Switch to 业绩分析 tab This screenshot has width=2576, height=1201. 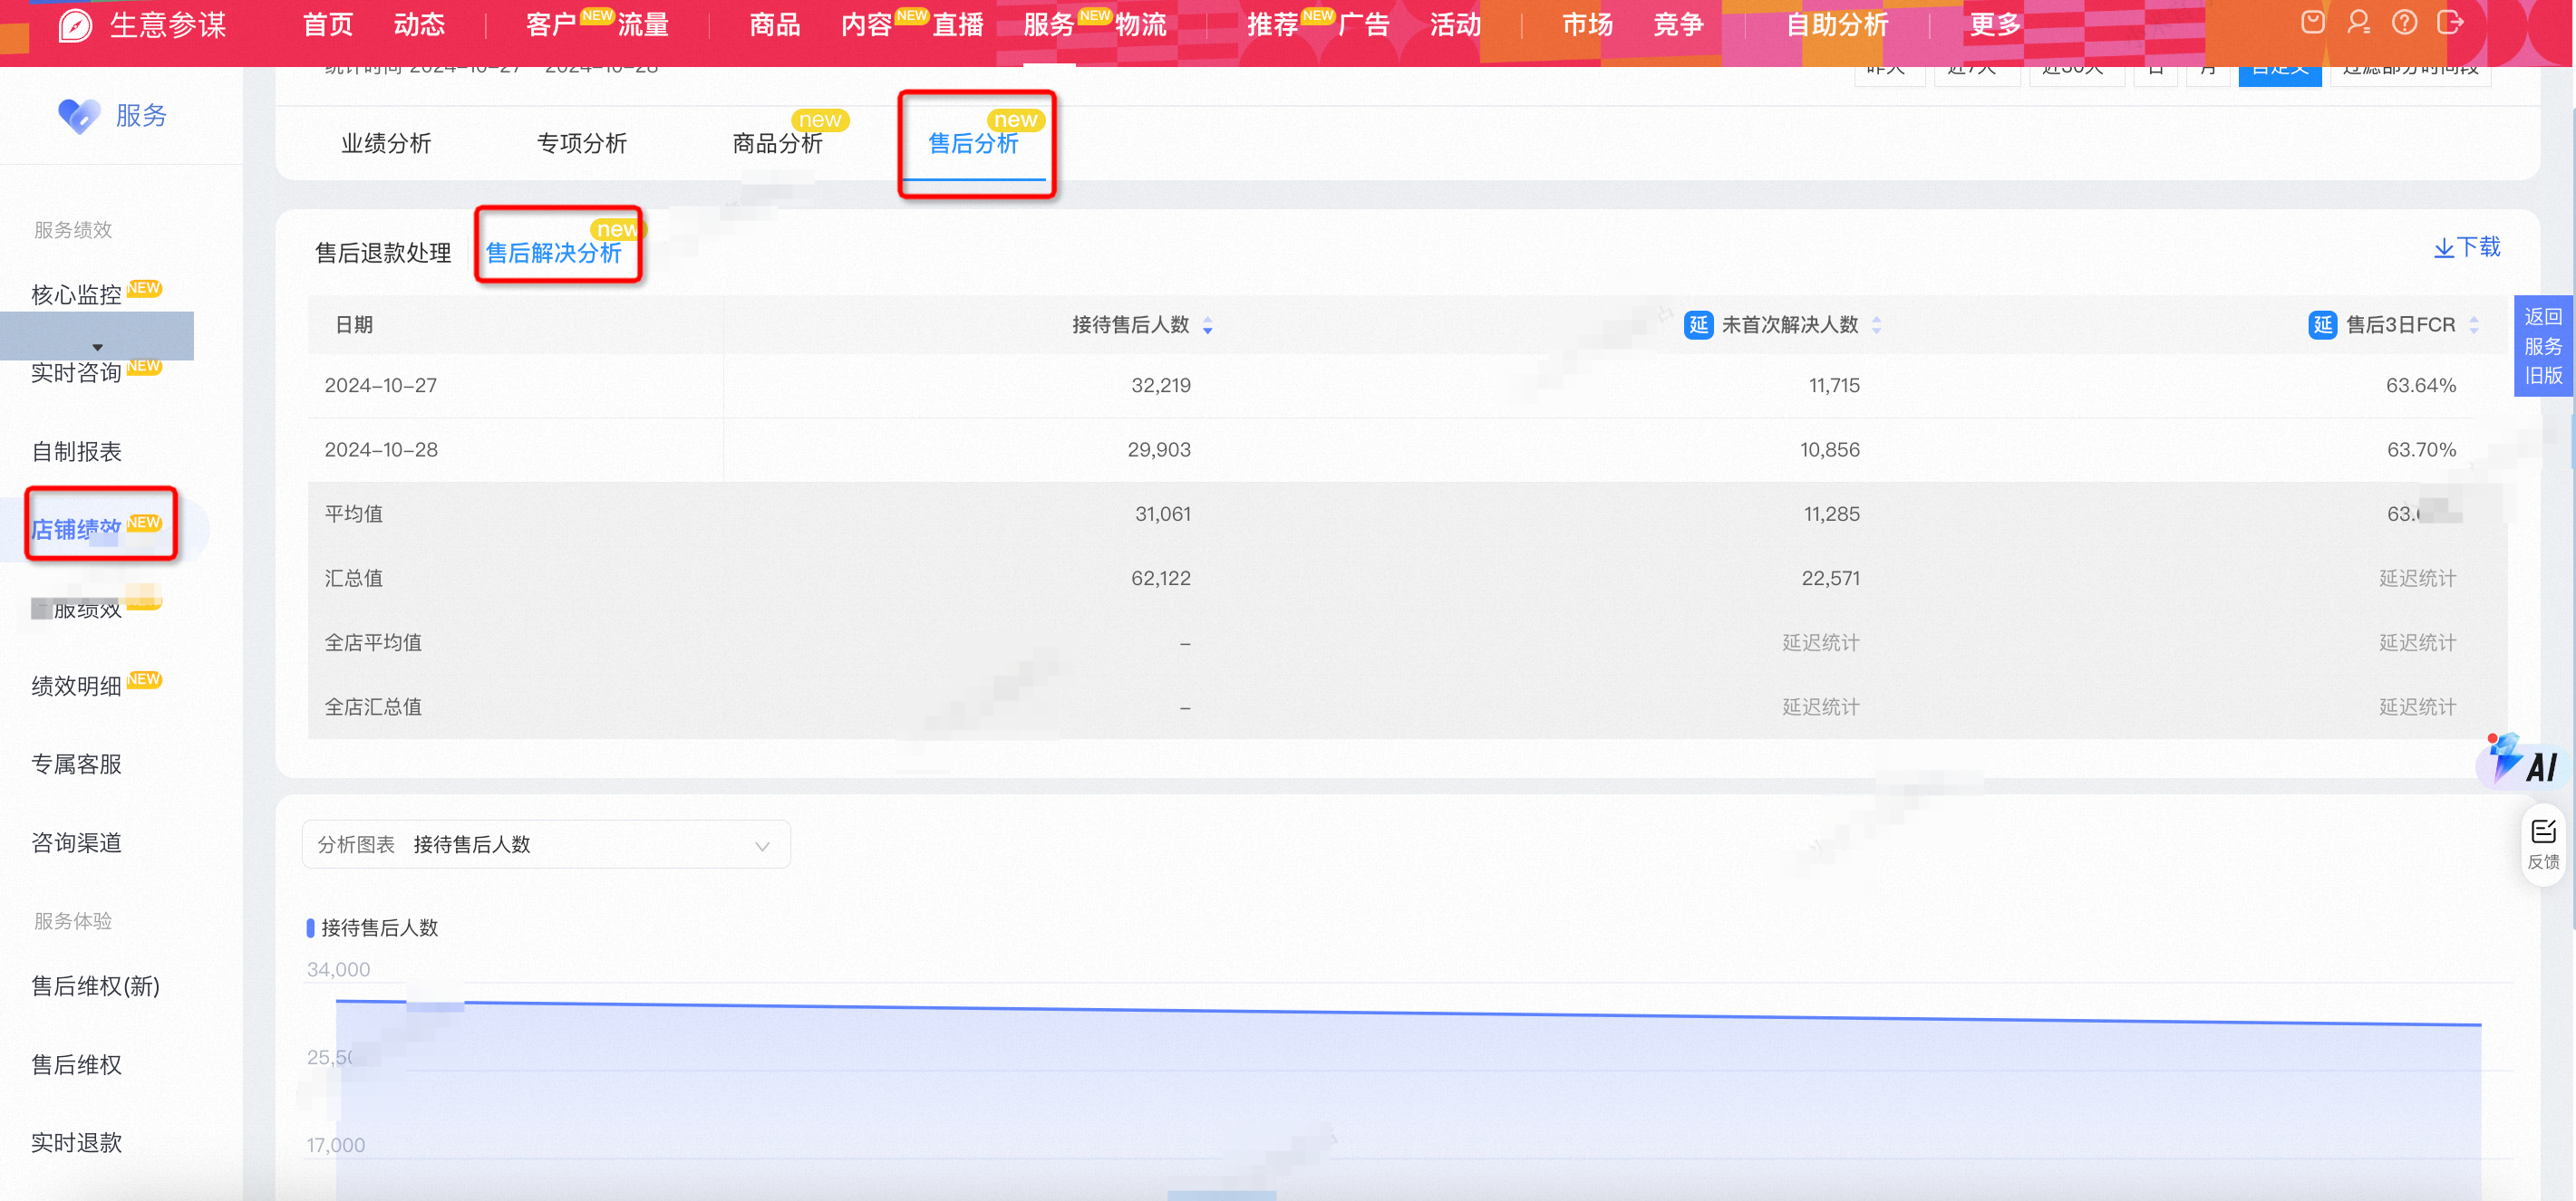coord(386,144)
